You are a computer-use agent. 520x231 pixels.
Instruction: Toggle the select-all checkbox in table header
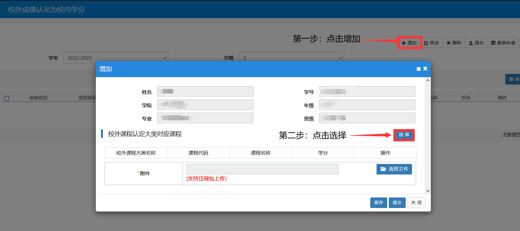[7, 98]
